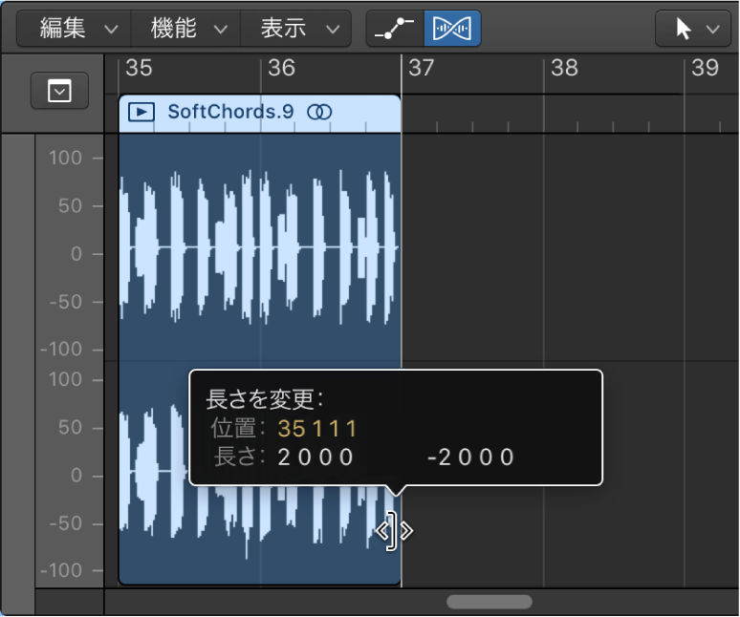Click the boxed chevron button under 編集
This screenshot has width=740, height=617.
[x=60, y=91]
